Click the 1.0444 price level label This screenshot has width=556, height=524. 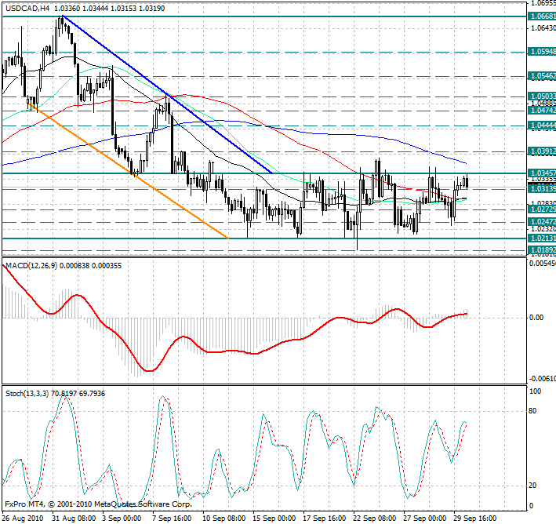(542, 126)
